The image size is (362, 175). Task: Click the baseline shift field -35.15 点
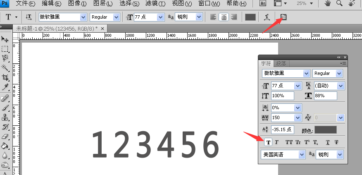point(283,129)
